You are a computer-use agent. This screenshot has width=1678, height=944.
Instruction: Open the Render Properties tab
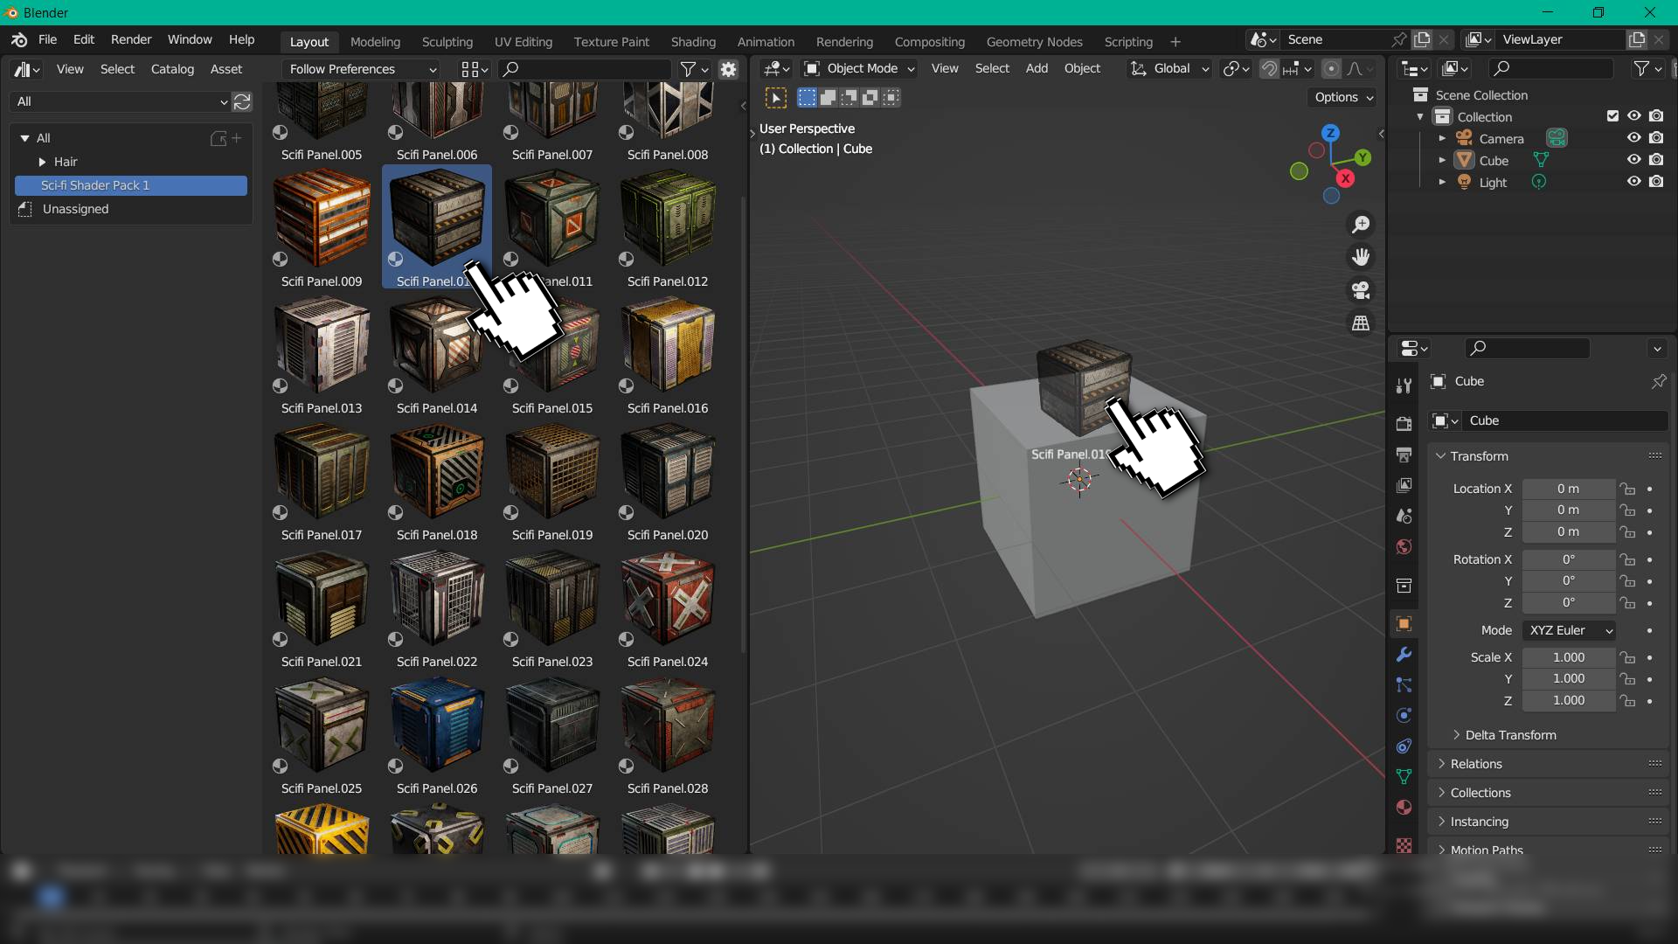pos(1404,423)
